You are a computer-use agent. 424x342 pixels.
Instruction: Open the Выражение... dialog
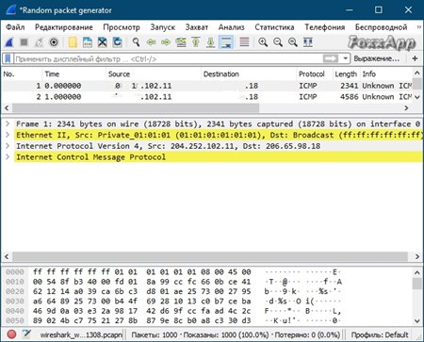(x=377, y=58)
